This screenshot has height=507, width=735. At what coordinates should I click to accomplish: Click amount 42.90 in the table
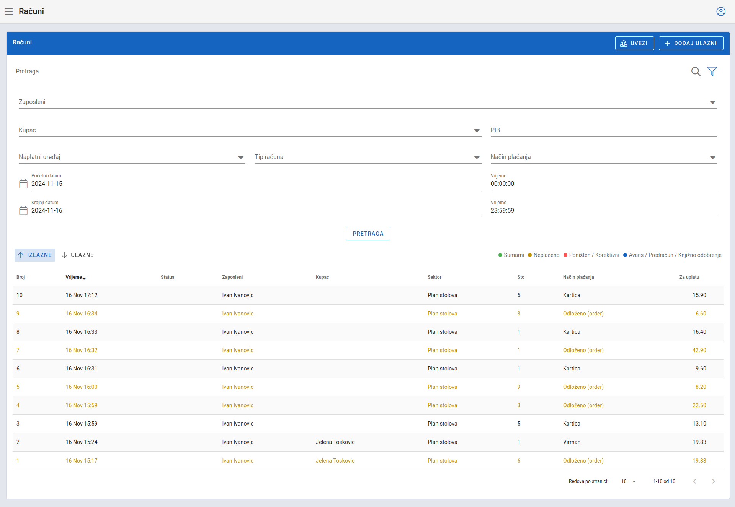699,351
